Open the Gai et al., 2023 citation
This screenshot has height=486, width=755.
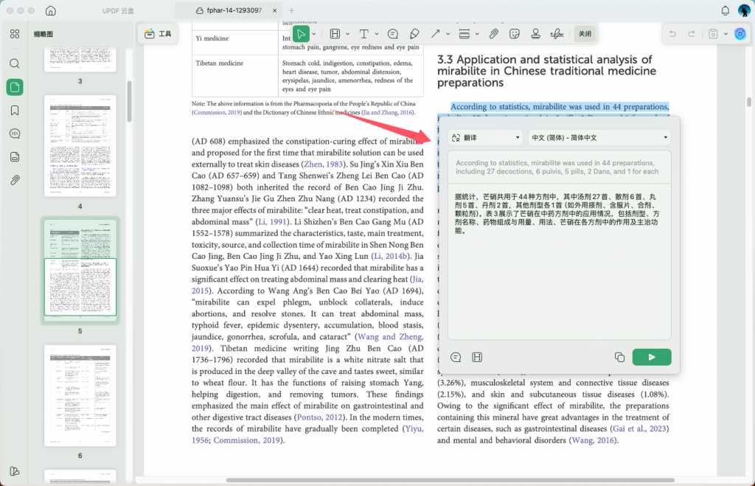click(x=639, y=428)
